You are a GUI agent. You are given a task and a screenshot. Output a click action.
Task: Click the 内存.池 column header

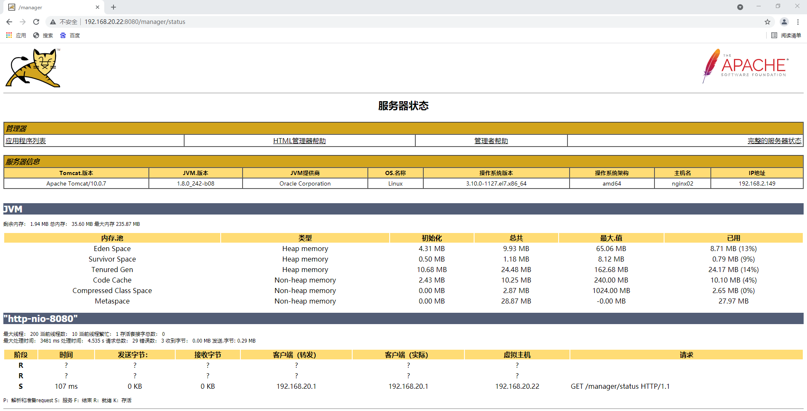(x=112, y=238)
